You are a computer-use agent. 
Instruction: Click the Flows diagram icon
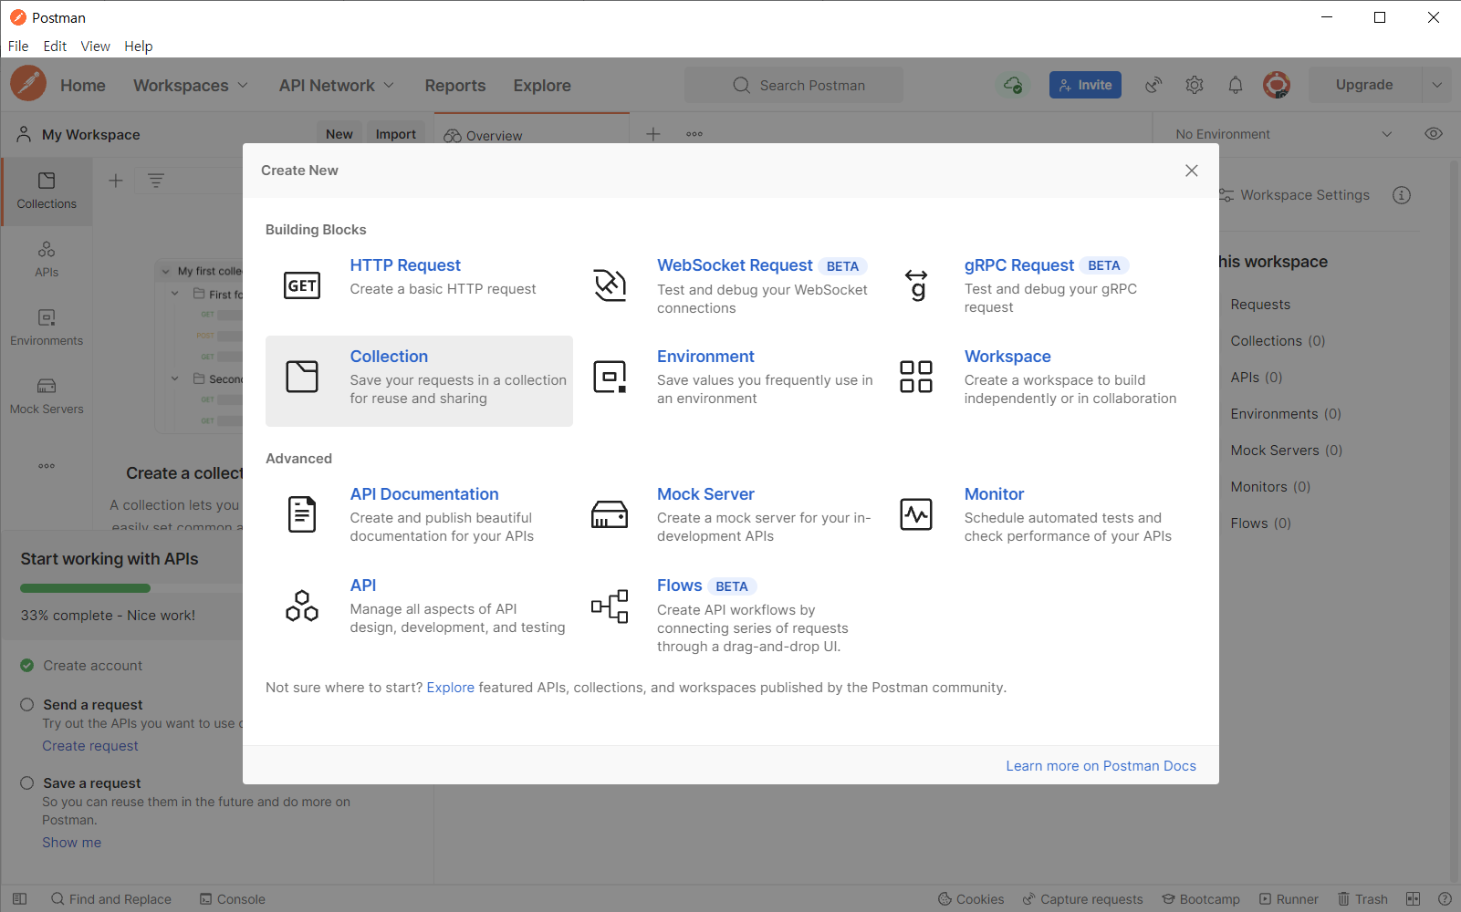coord(610,606)
